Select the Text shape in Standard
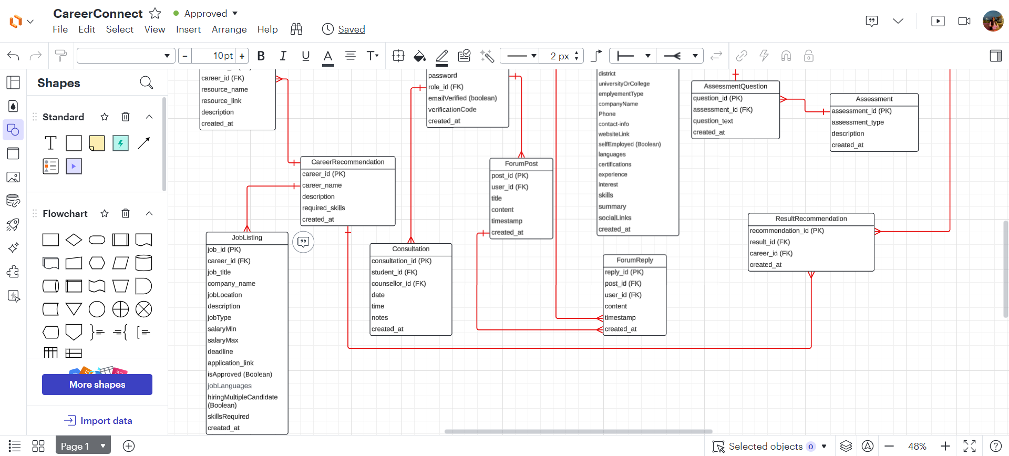Viewport: 1009px width, 456px height. pos(50,143)
